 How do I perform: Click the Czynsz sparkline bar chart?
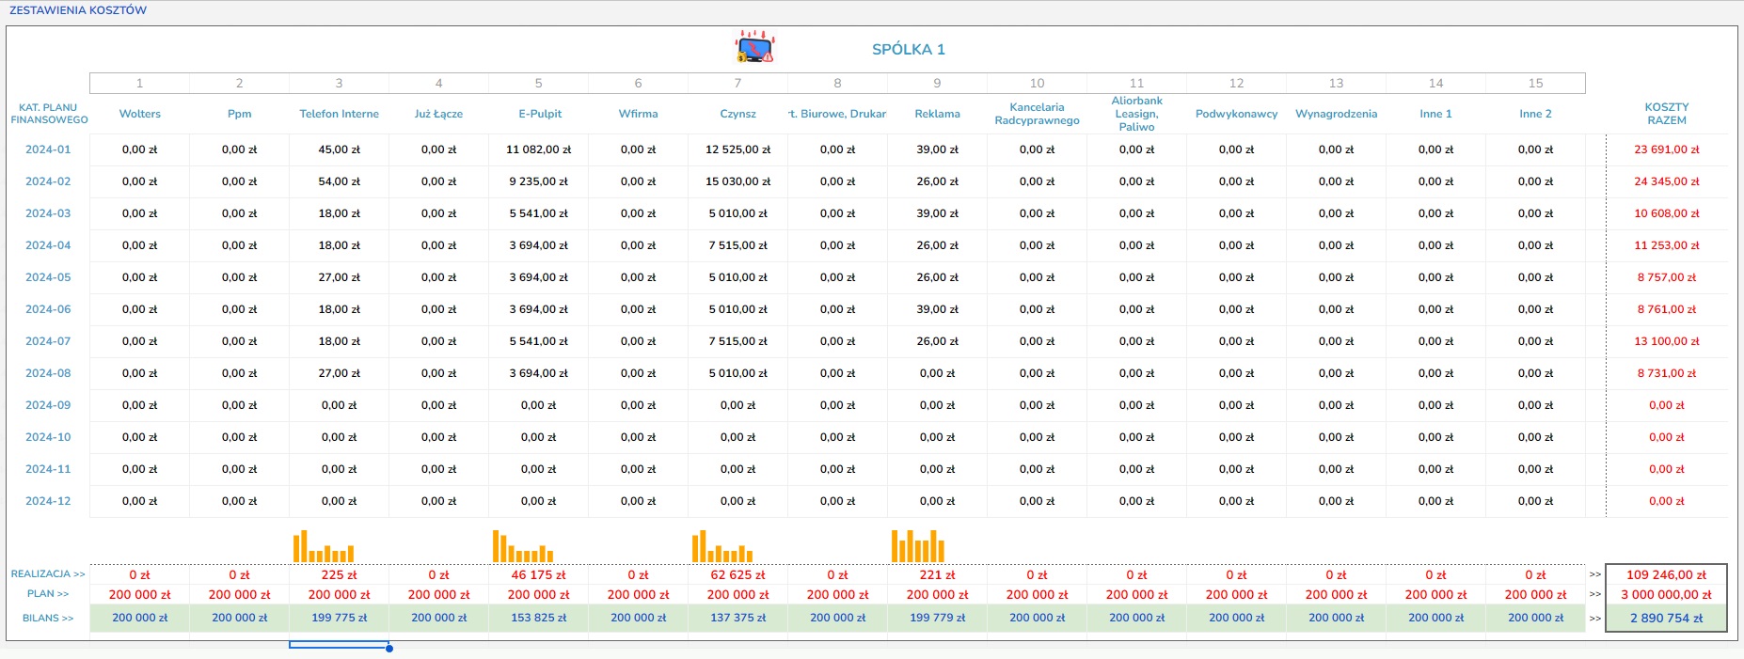point(722,546)
